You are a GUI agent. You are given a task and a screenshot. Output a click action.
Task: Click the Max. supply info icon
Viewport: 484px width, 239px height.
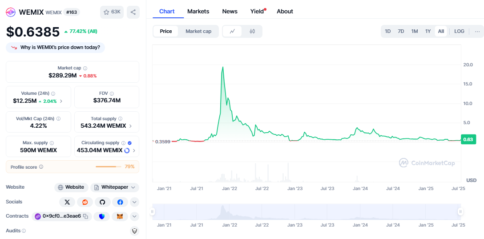[x=52, y=143]
